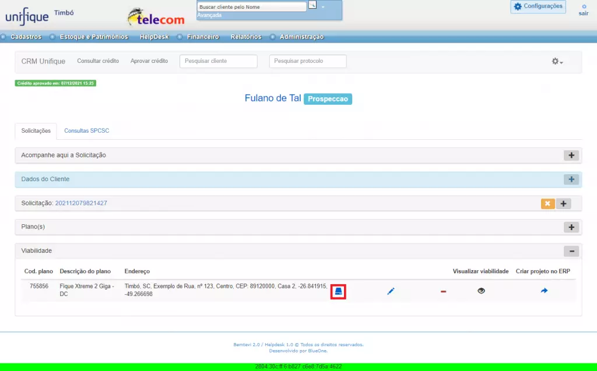Viewport: 597px width, 371px height.
Task: Expand the Plano(s) section
Action: pyautogui.click(x=571, y=227)
